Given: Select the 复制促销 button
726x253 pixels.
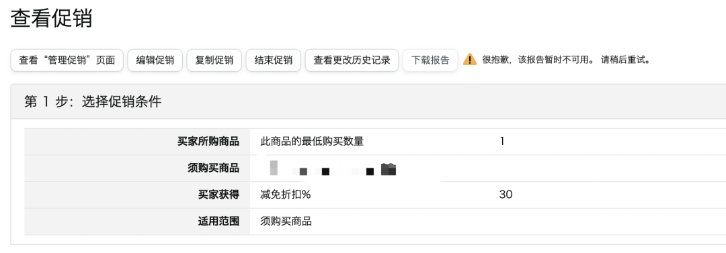Looking at the screenshot, I should click(x=214, y=60).
